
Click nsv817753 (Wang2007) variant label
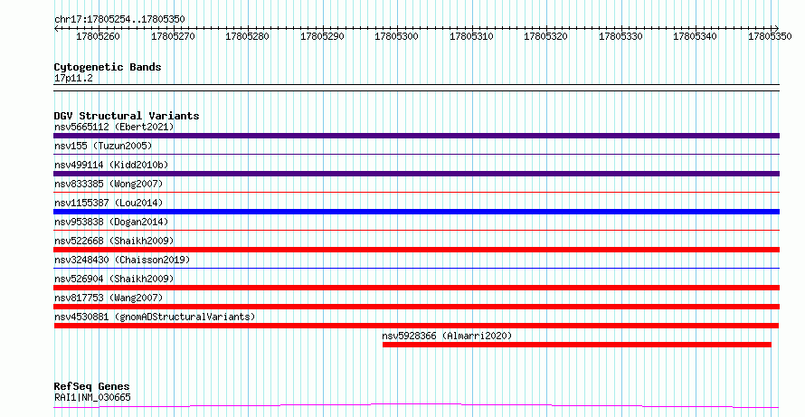(x=109, y=298)
